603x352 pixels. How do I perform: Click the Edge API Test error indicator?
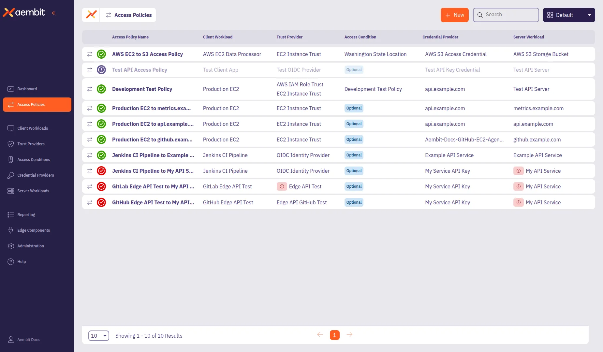(282, 186)
